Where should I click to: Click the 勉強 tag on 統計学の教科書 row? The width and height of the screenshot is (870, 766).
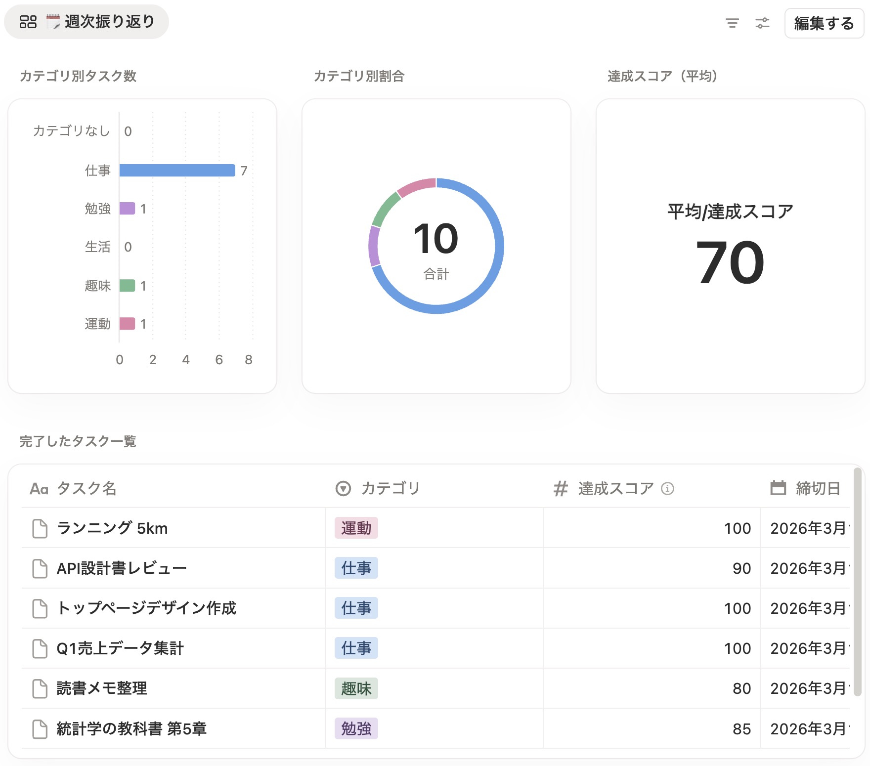coord(357,728)
